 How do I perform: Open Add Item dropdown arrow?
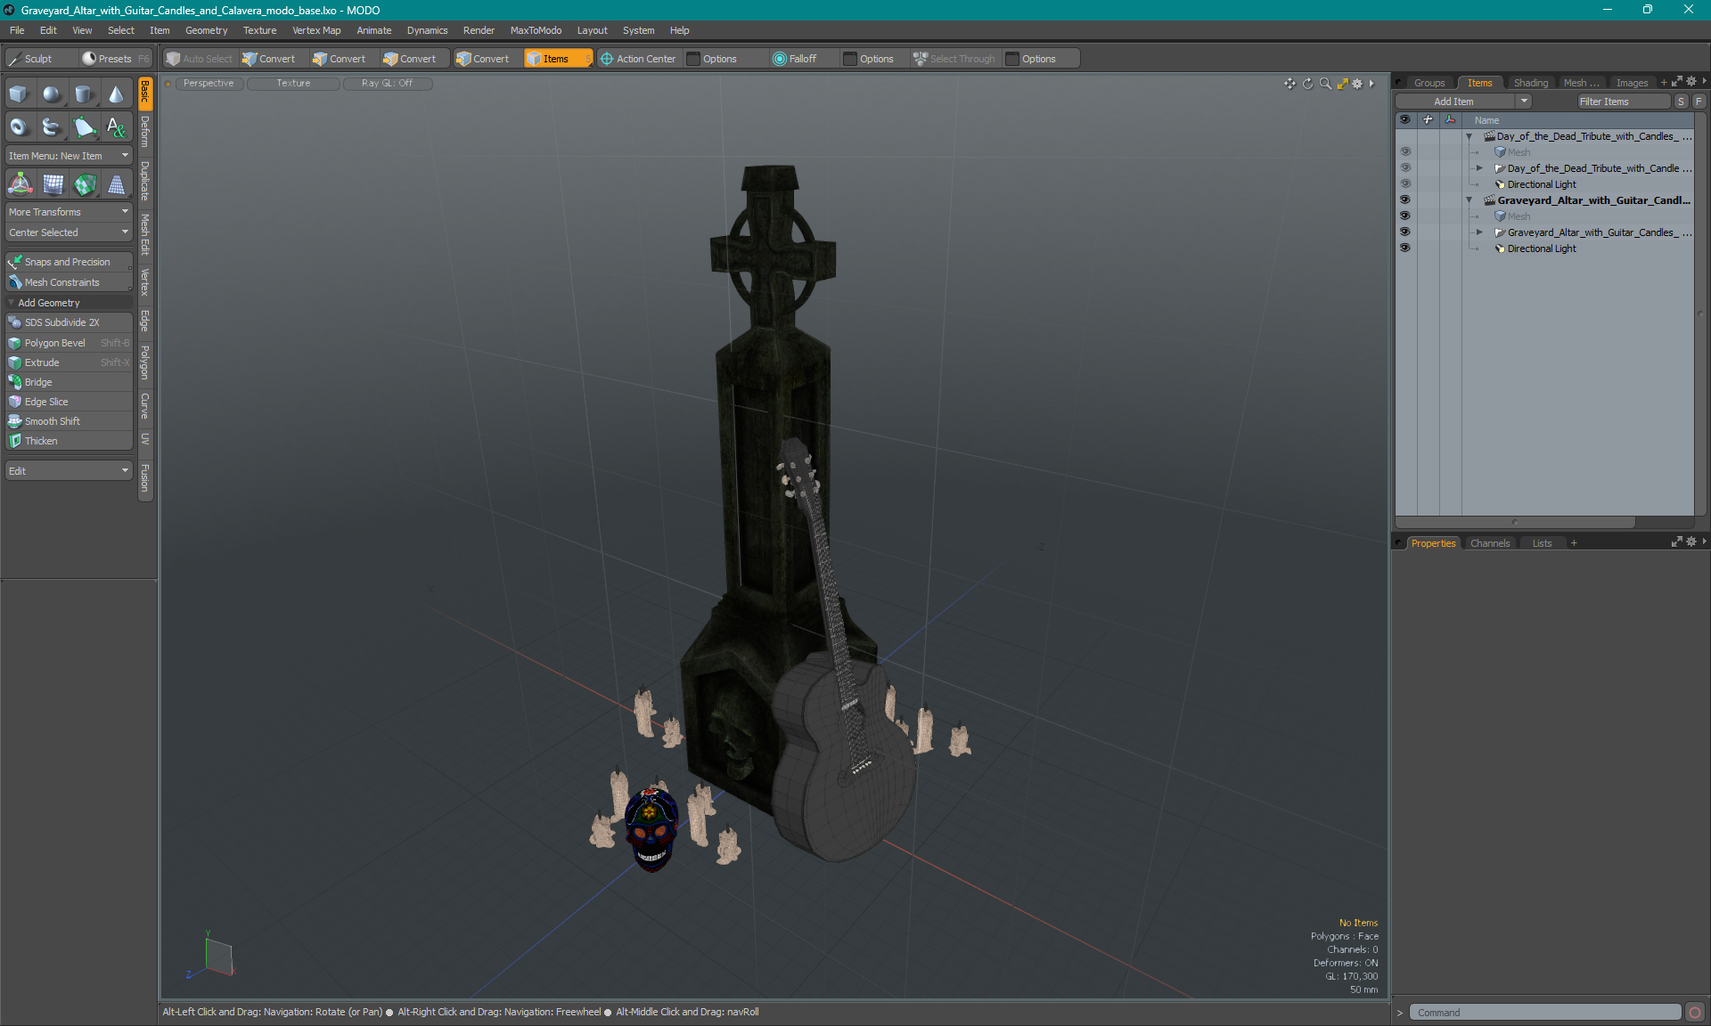[1525, 102]
